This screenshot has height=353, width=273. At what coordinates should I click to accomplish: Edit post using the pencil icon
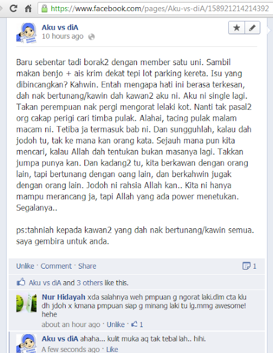[252, 28]
